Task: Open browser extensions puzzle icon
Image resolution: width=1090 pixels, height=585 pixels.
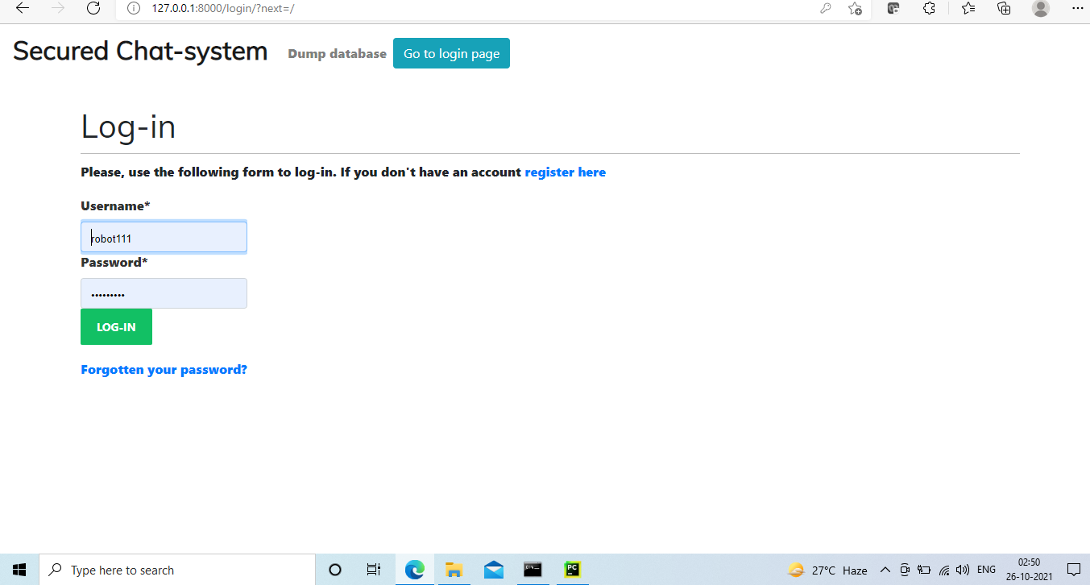Action: pos(929,9)
